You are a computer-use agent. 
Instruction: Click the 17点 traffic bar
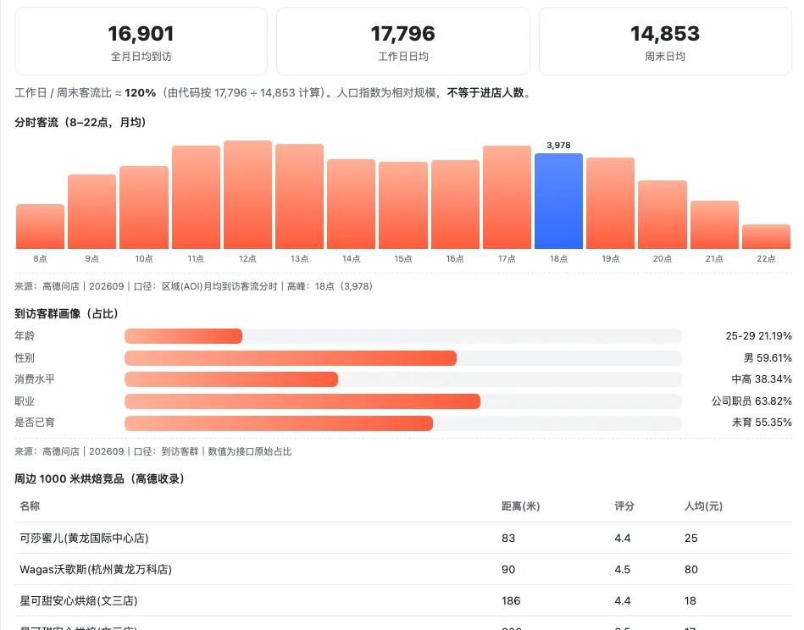pos(507,197)
